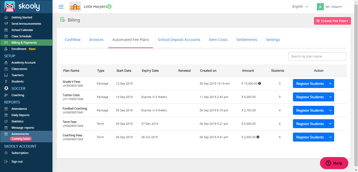Click the Plan Name column header
This screenshot has width=358, height=172.
(71, 70)
